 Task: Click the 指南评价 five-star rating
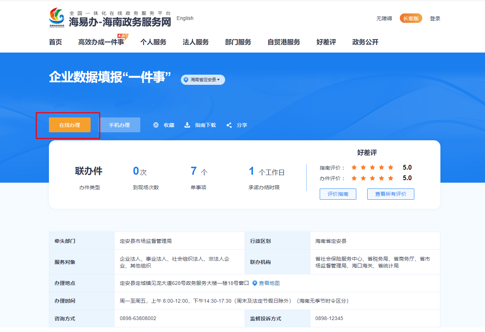[372, 167]
